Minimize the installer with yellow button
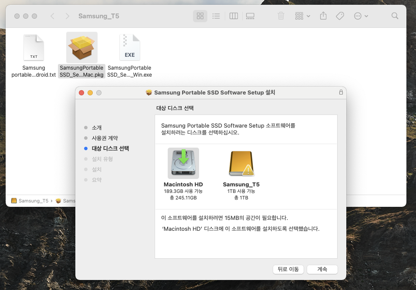 click(90, 93)
